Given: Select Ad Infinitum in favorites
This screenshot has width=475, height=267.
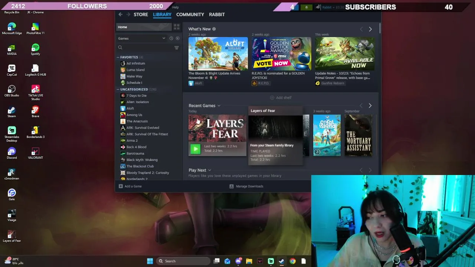Looking at the screenshot, I should (136, 63).
